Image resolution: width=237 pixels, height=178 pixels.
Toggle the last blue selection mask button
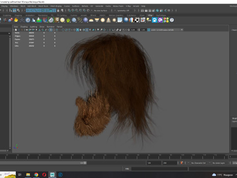click(x=54, y=10)
